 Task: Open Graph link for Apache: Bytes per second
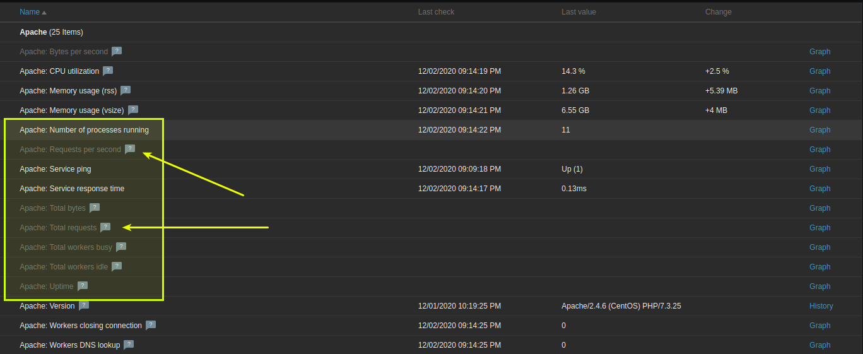coord(819,52)
